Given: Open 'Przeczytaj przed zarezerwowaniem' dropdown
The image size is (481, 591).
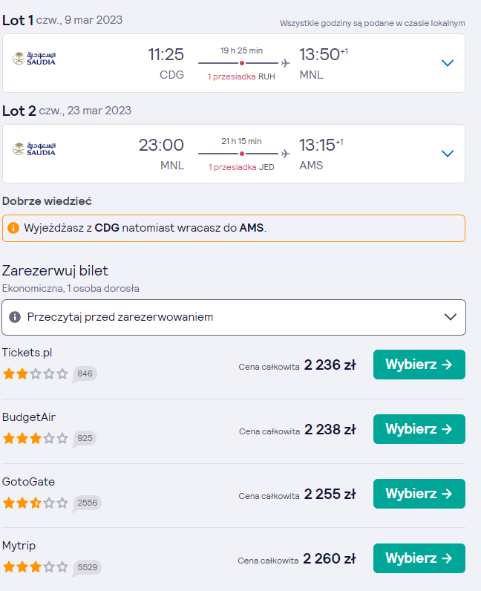Looking at the screenshot, I should tap(234, 317).
